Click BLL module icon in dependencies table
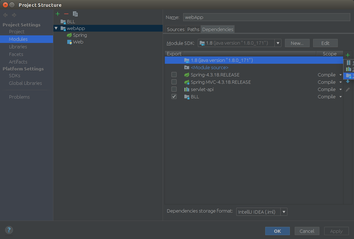Image resolution: width=354 pixels, height=239 pixels. pos(186,97)
